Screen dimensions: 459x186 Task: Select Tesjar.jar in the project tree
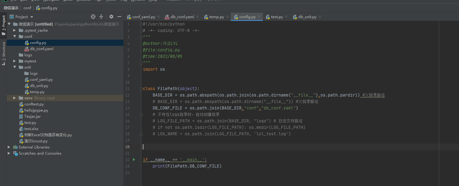(x=65, y=117)
